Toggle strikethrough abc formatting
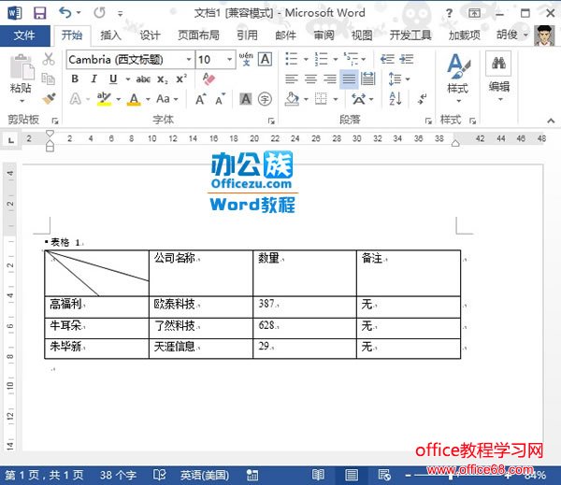Image resolution: width=561 pixels, height=485 pixels. [143, 79]
